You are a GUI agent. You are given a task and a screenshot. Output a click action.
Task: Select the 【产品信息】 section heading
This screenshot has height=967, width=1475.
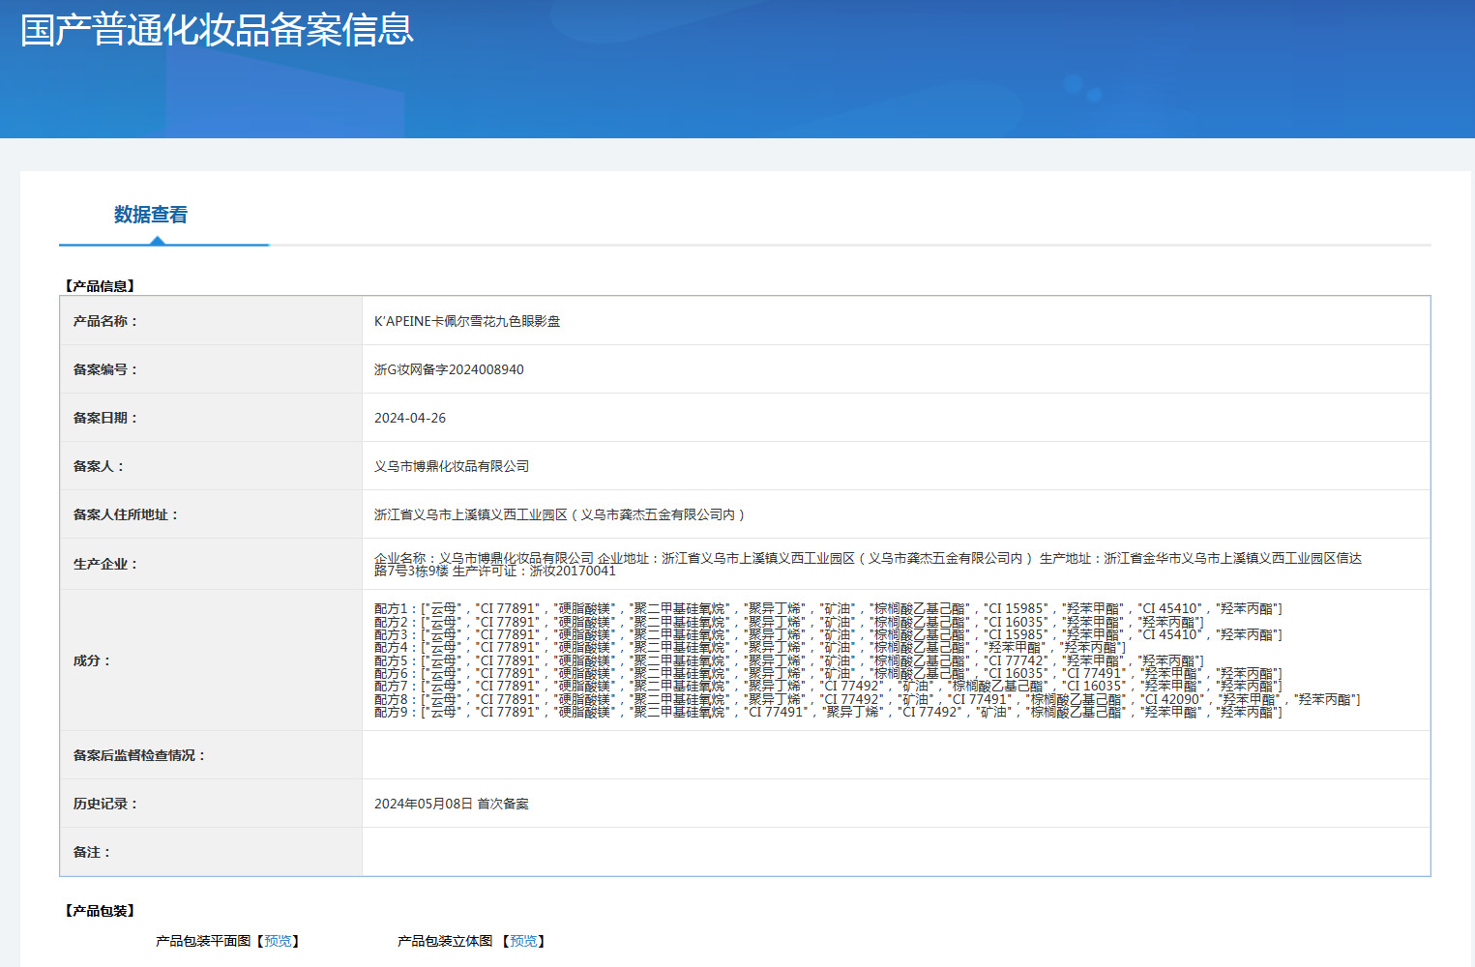tap(101, 286)
